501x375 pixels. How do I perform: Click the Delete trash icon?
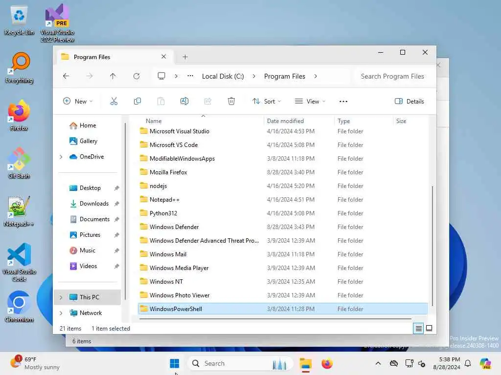[231, 102]
